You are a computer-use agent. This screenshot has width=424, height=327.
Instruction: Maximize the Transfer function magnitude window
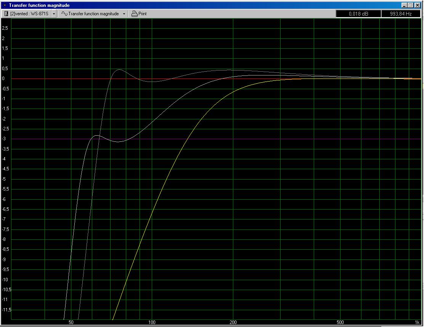pyautogui.click(x=411, y=5)
